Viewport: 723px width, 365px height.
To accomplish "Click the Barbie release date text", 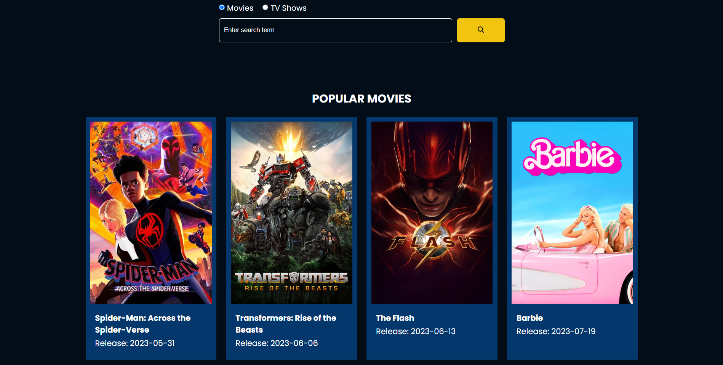I will click(x=556, y=331).
